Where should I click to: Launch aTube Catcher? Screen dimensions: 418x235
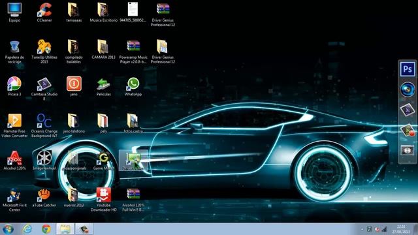coord(44,197)
